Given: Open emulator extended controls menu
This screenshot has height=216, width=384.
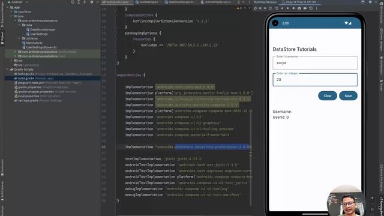Looking at the screenshot, I should (x=316, y=8).
